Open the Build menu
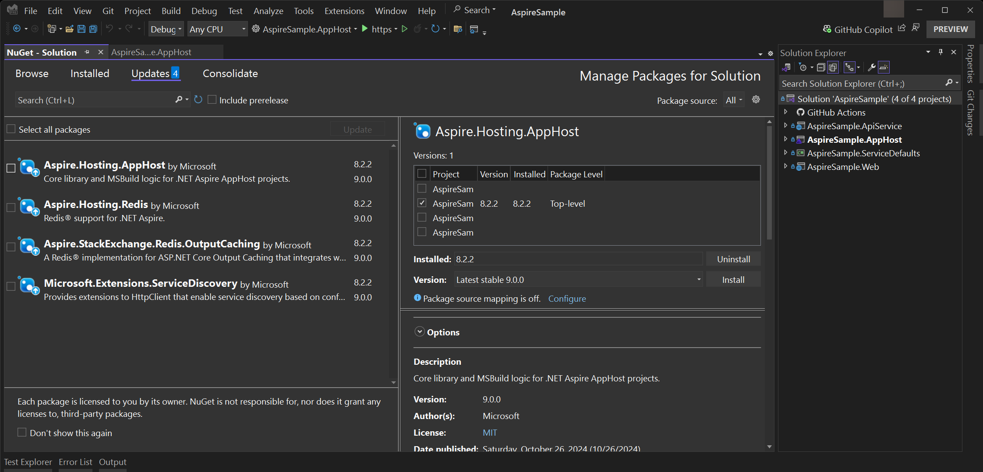 click(171, 11)
